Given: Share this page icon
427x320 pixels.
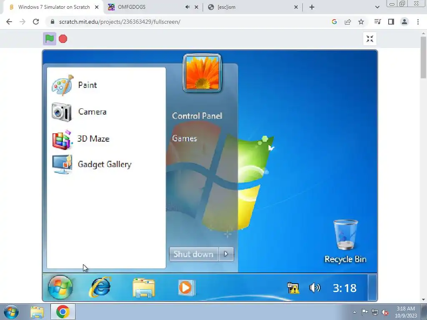Looking at the screenshot, I should (x=348, y=22).
